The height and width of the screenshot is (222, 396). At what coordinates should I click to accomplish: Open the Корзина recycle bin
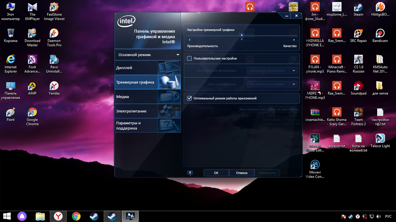tap(11, 36)
